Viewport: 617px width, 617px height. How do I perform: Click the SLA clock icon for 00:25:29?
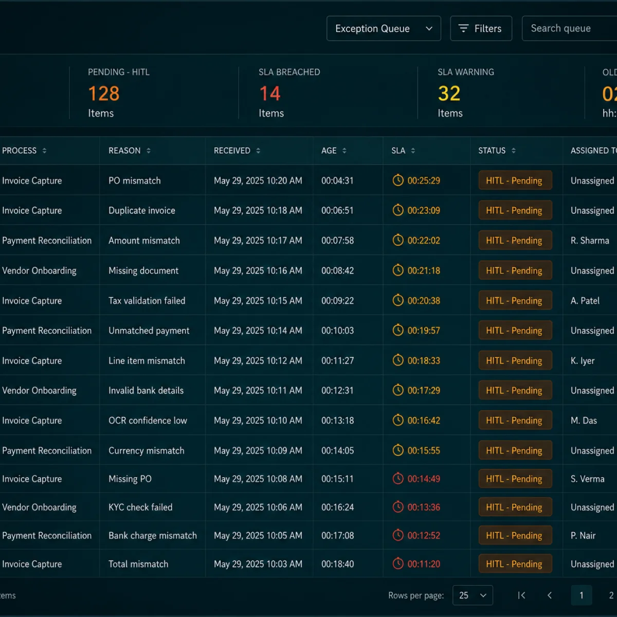click(398, 180)
